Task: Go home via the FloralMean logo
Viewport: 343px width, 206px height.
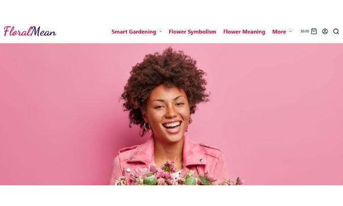Action: 30,31
